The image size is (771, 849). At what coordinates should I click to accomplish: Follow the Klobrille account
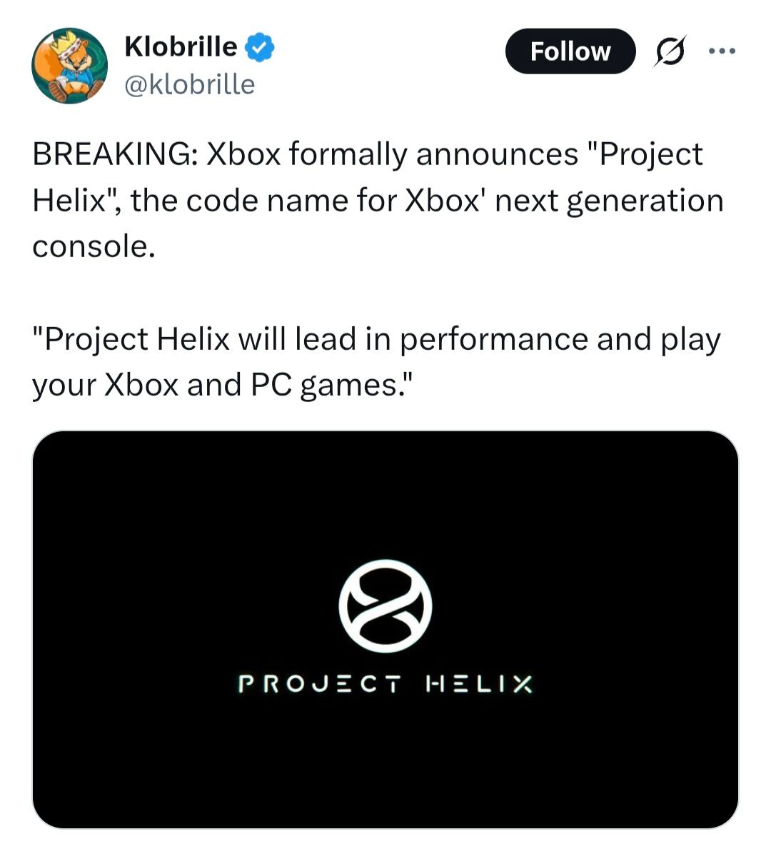[570, 51]
